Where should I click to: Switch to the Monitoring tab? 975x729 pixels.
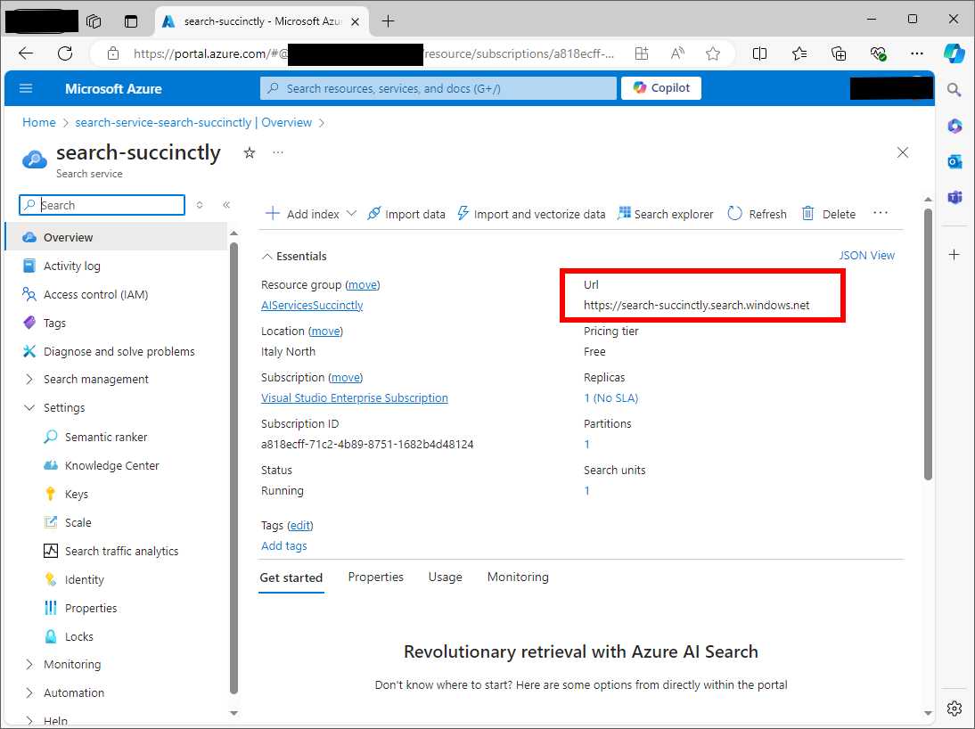[x=518, y=577]
